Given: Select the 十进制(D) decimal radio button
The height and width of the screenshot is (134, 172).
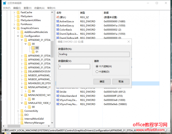Looking at the screenshot, I should [97, 72].
